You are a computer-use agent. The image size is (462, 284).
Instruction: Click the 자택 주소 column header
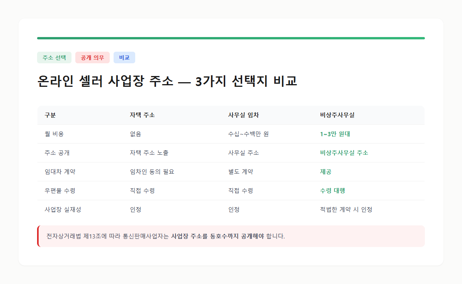pos(142,115)
